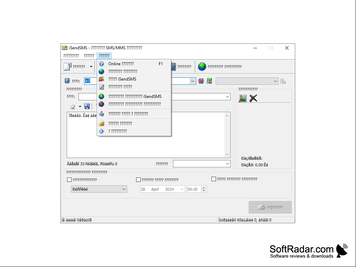
Task: Click the counter text containing 33 below the message box
Action: 92,164
